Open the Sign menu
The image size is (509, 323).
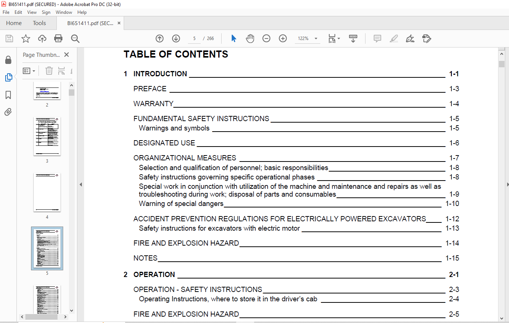pyautogui.click(x=46, y=12)
